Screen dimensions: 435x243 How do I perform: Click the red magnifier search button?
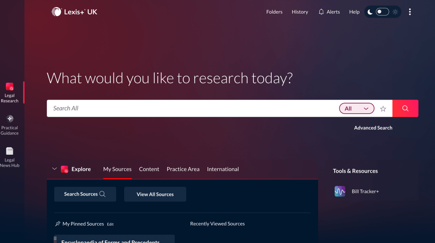[405, 109]
